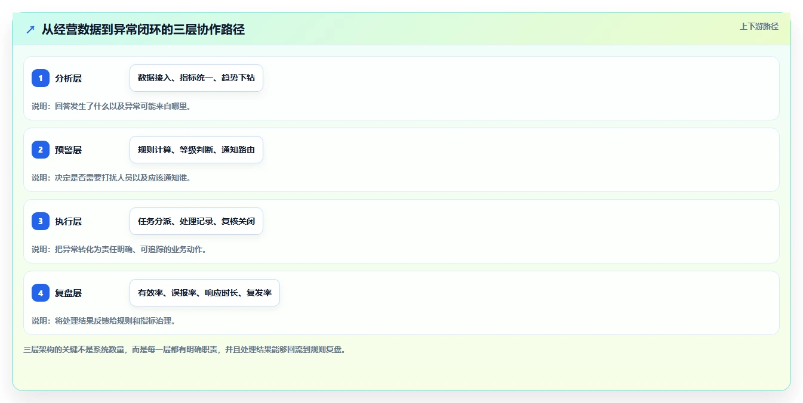The image size is (803, 403).
Task: Click the description 将处理结果反馈给规则和指标治理
Action: (115, 321)
